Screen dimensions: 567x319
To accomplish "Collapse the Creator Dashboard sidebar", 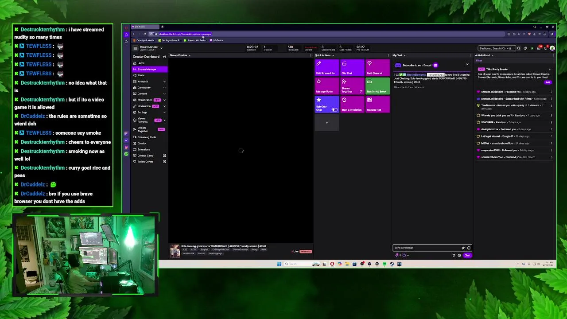I will coord(164,57).
